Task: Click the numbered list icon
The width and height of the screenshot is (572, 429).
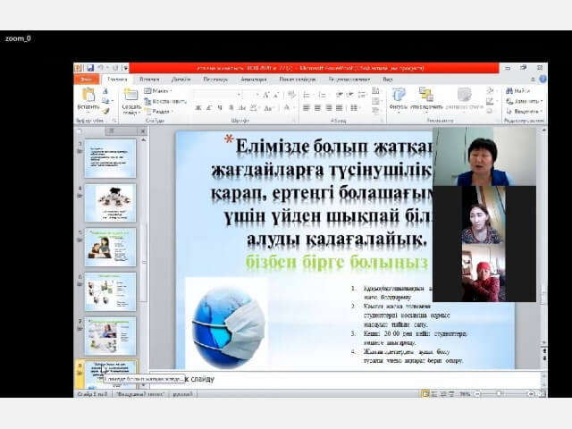Action: coord(322,96)
